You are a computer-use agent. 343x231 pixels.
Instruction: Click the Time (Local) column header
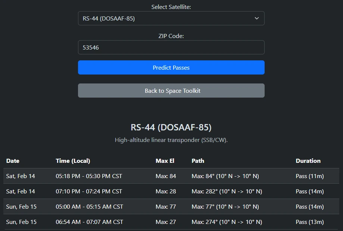pos(73,161)
